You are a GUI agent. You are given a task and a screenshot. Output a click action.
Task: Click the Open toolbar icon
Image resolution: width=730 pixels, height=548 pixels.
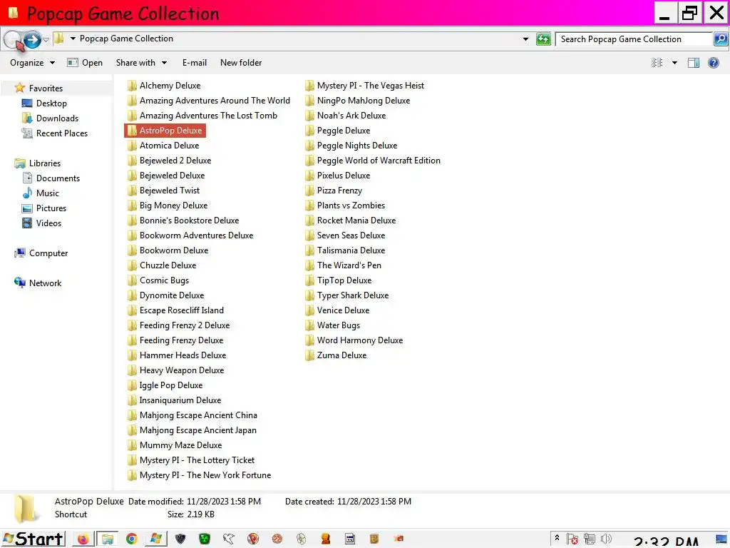click(72, 63)
